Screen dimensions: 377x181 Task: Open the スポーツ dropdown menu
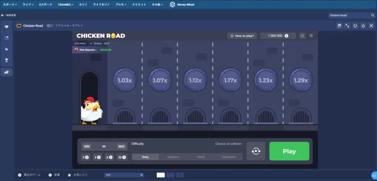(x=10, y=4)
